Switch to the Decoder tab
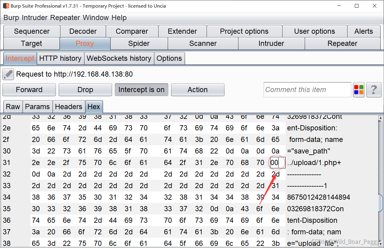Image resolution: width=384 pixels, height=248 pixels. (x=83, y=31)
